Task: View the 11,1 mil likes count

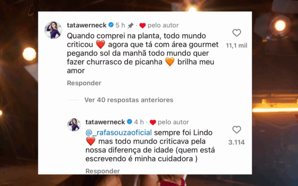Action: pyautogui.click(x=237, y=46)
